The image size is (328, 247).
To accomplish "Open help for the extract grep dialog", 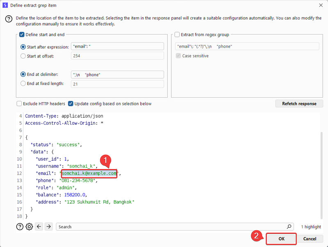I will point(9,19).
